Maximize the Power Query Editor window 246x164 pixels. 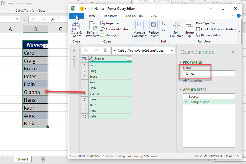pos(223,8)
